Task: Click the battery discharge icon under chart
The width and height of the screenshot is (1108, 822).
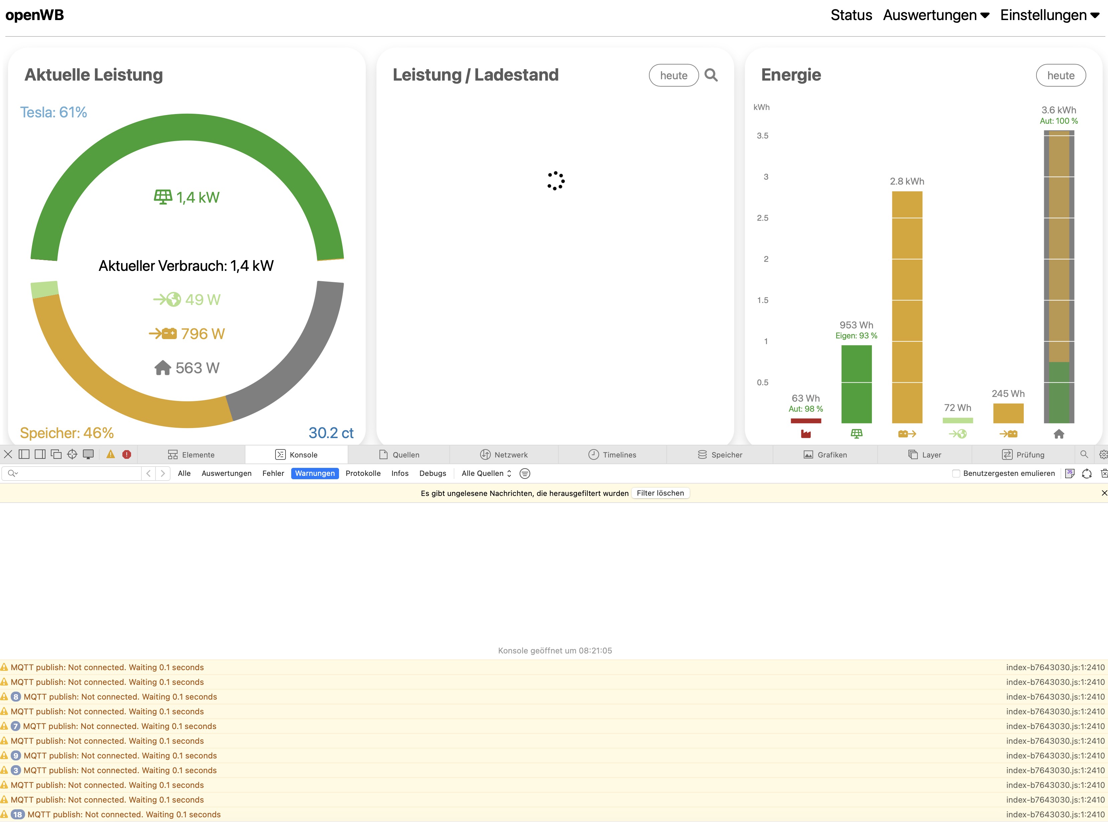Action: (x=906, y=434)
